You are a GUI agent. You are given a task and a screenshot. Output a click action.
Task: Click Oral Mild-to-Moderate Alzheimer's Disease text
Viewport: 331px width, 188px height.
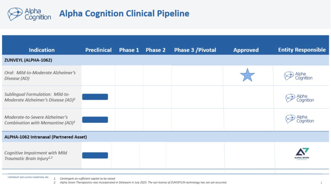click(x=40, y=76)
